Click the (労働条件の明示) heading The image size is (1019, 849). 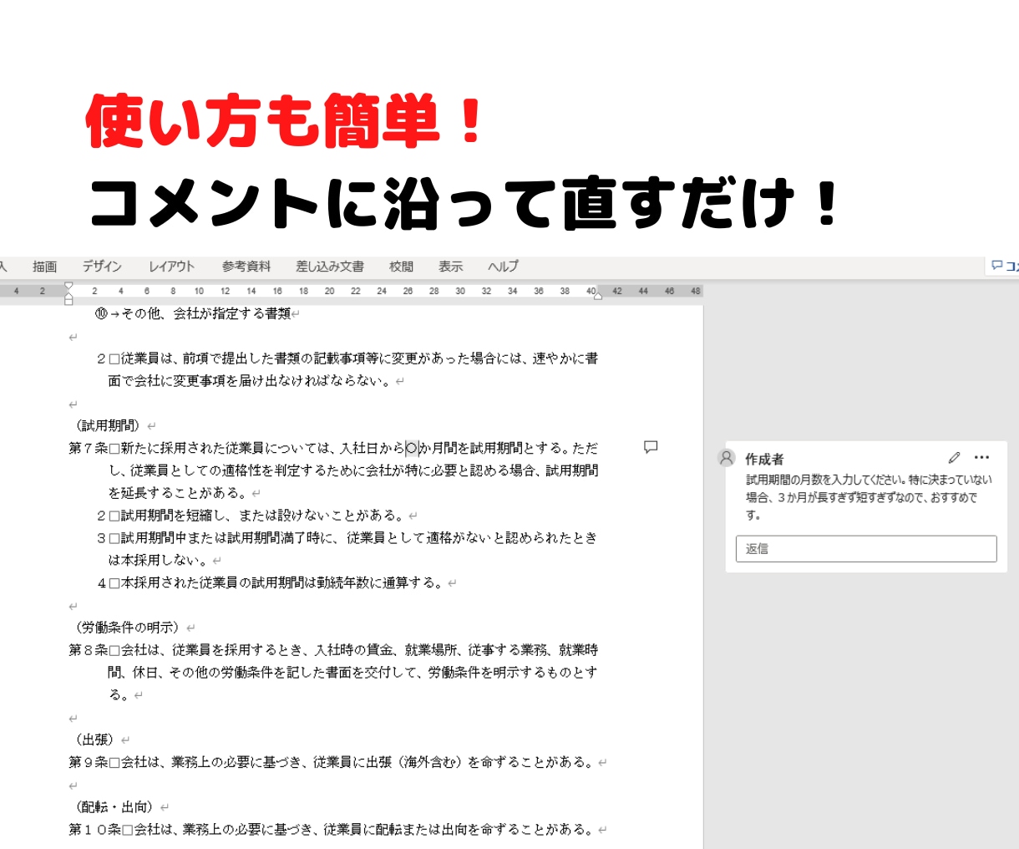128,628
